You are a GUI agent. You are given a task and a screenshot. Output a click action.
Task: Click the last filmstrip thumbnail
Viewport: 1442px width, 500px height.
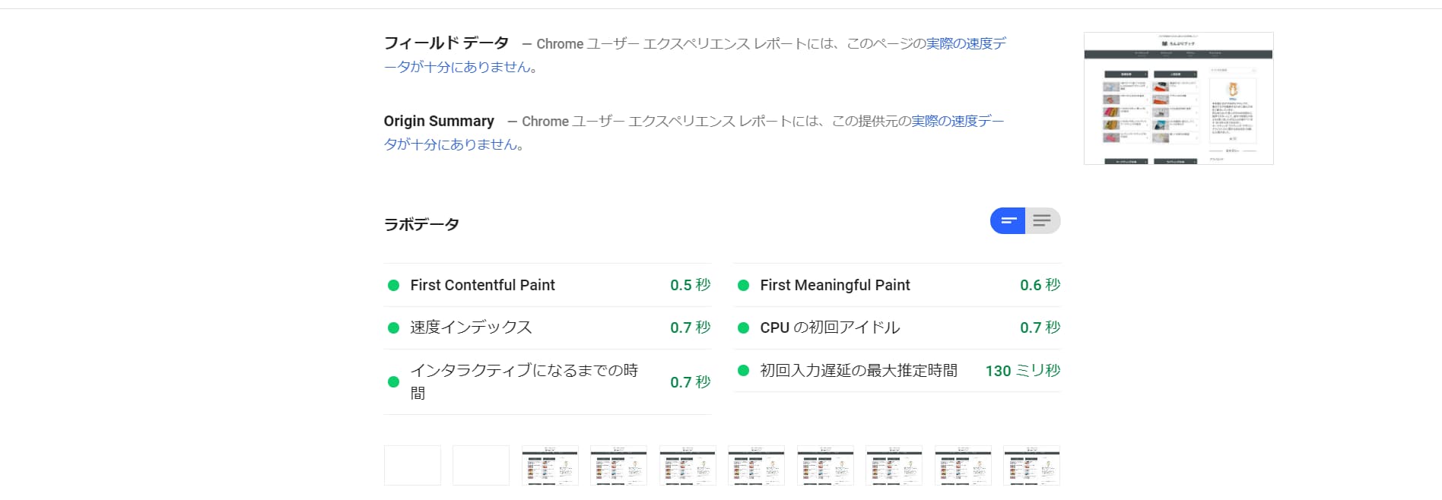[1031, 465]
